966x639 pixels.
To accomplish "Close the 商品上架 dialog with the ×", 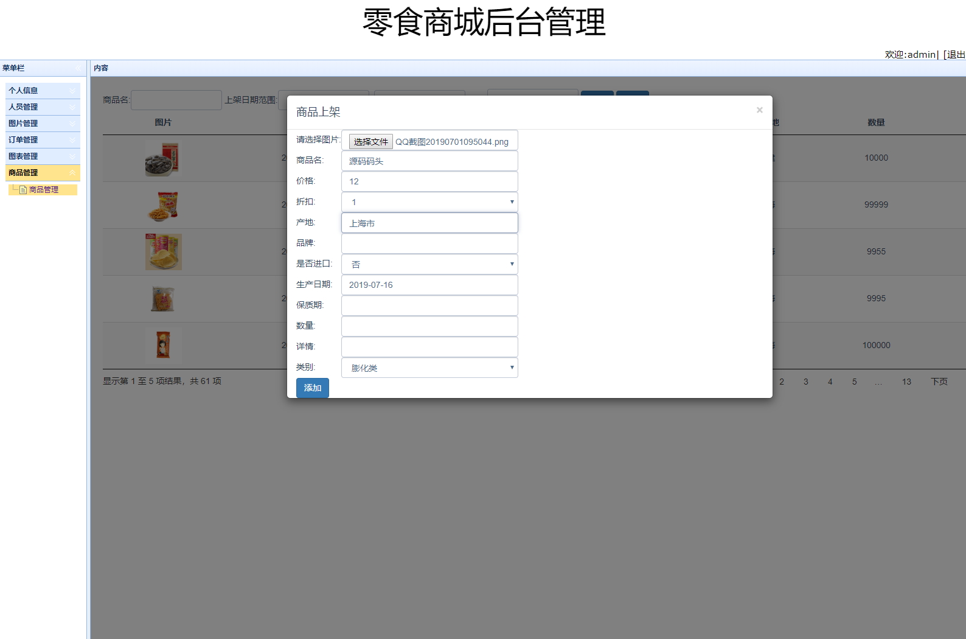I will [x=759, y=110].
